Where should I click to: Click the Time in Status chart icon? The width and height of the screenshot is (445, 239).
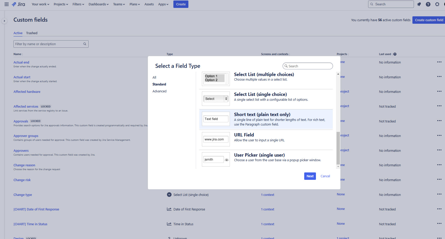coord(169,224)
